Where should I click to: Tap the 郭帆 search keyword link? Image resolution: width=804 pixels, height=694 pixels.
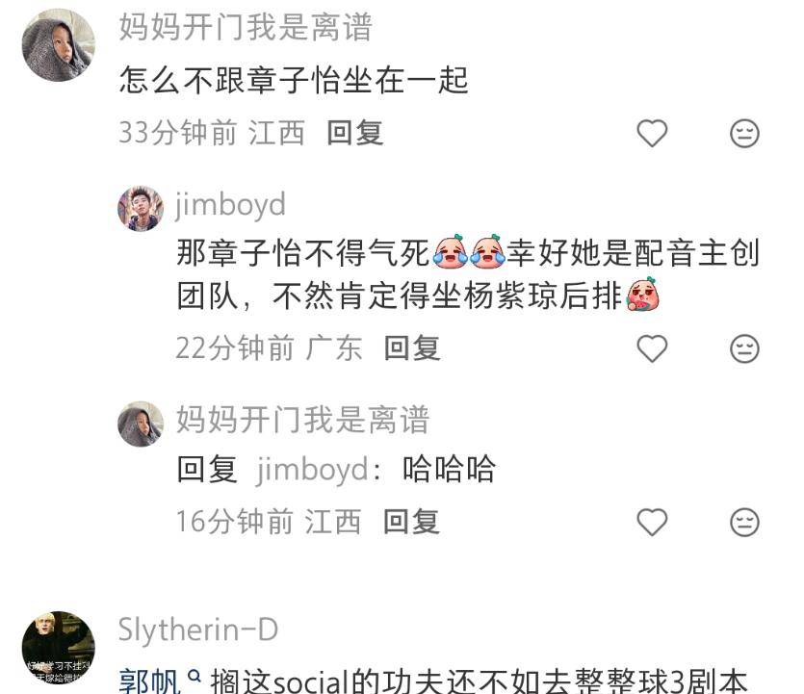[x=149, y=681]
